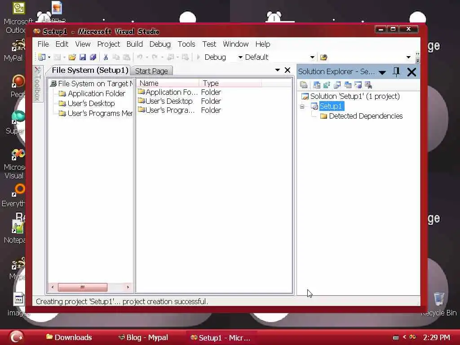Collapse the Setup1 project node
The height and width of the screenshot is (345, 460).
302,106
